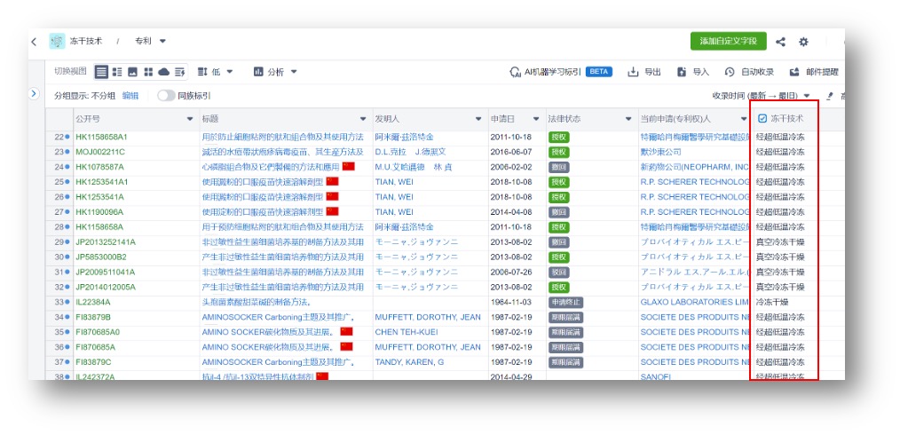Open the 公开号 column filter arrow
This screenshot has width=900, height=435.
click(190, 119)
